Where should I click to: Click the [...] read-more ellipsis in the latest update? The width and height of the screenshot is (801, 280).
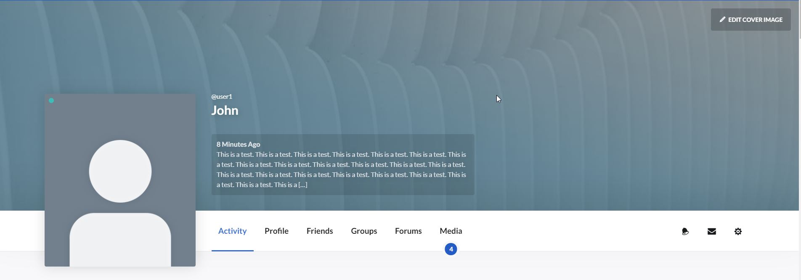click(x=303, y=185)
